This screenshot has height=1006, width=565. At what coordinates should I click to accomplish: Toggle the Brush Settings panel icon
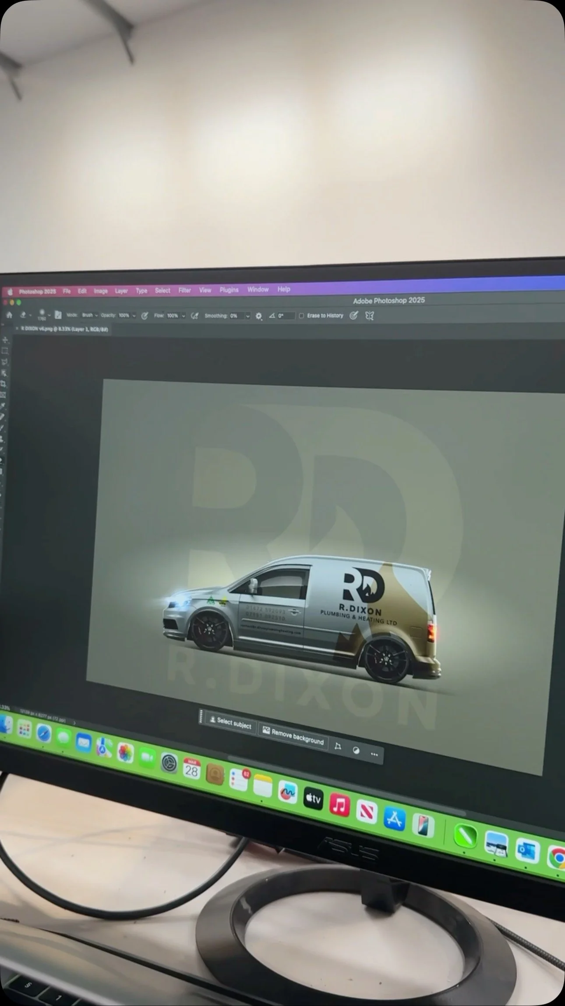(x=58, y=315)
